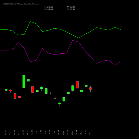Click the highest peak of the purple indicator line

[73, 40]
